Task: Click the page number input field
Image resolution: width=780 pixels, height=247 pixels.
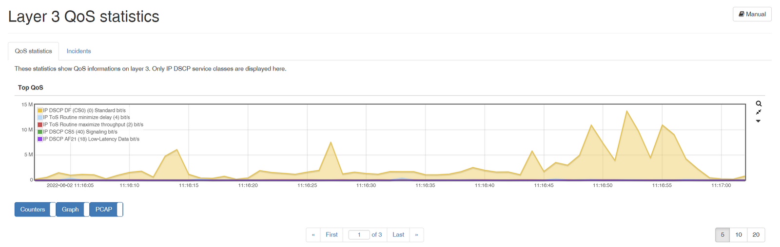Action: coord(359,235)
